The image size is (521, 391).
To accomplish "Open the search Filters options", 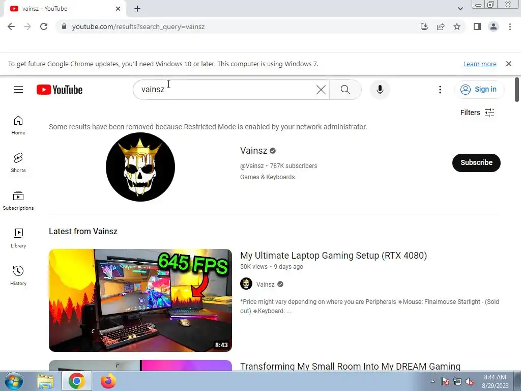I will [477, 113].
